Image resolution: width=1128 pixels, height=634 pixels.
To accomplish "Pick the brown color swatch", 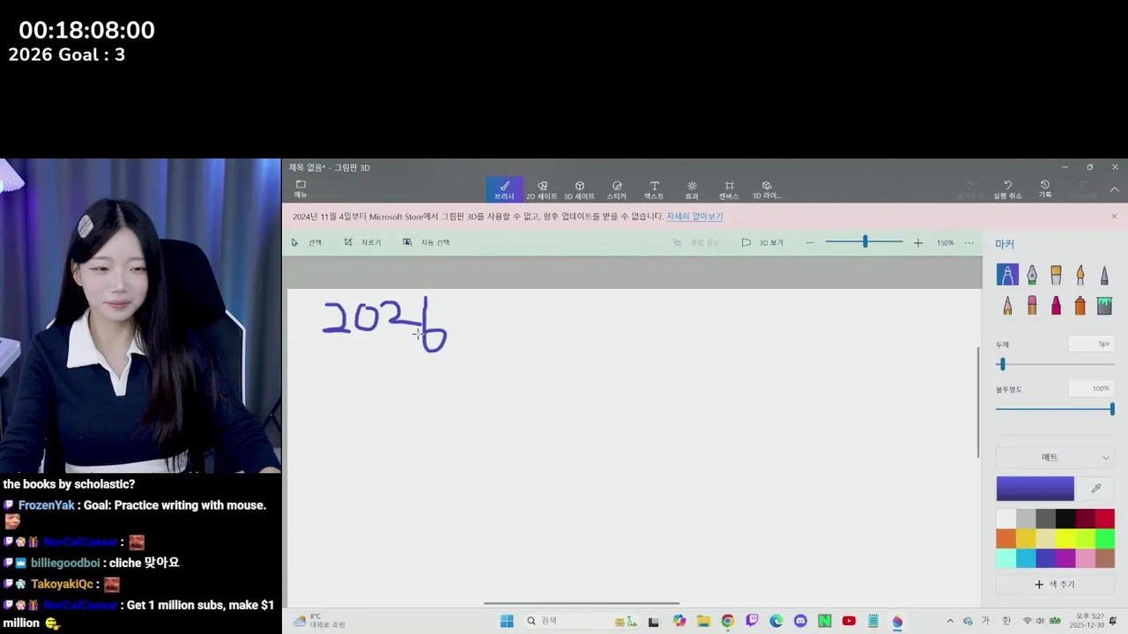I will coord(1105,558).
